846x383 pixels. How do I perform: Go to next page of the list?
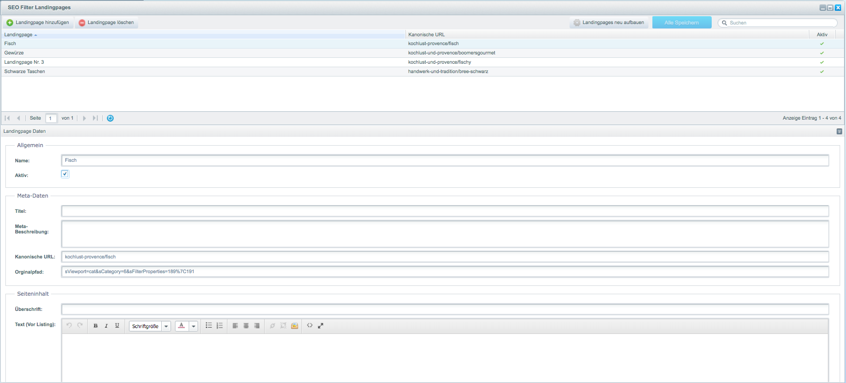click(x=84, y=118)
